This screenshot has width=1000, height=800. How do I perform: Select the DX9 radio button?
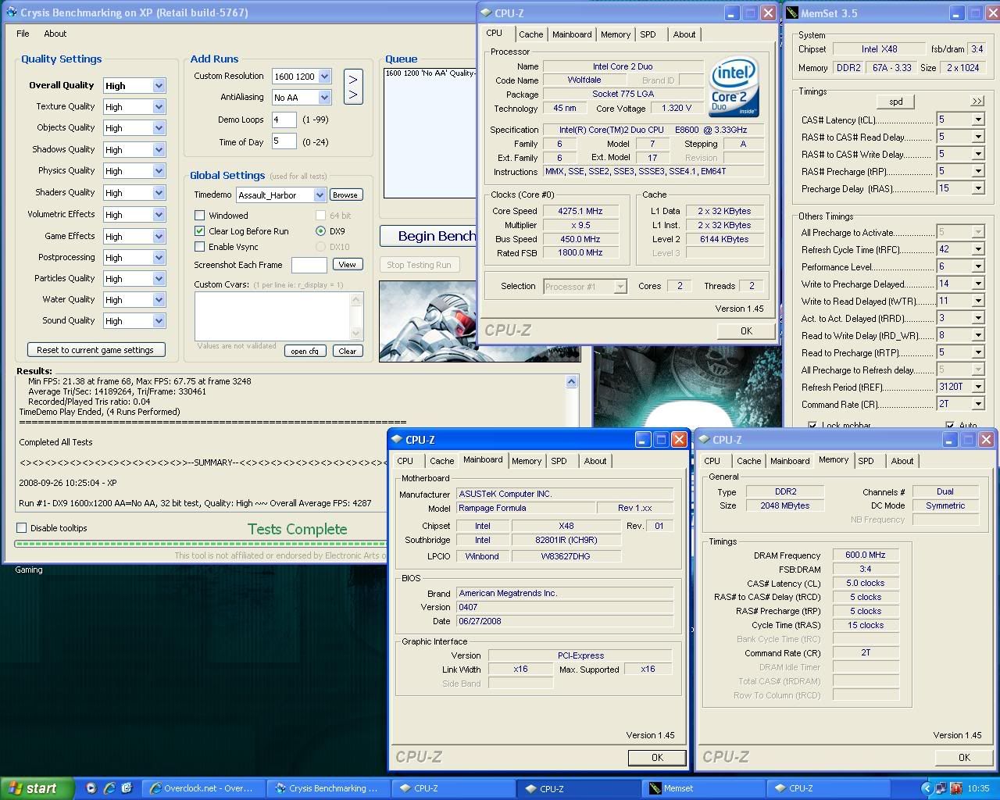(320, 231)
